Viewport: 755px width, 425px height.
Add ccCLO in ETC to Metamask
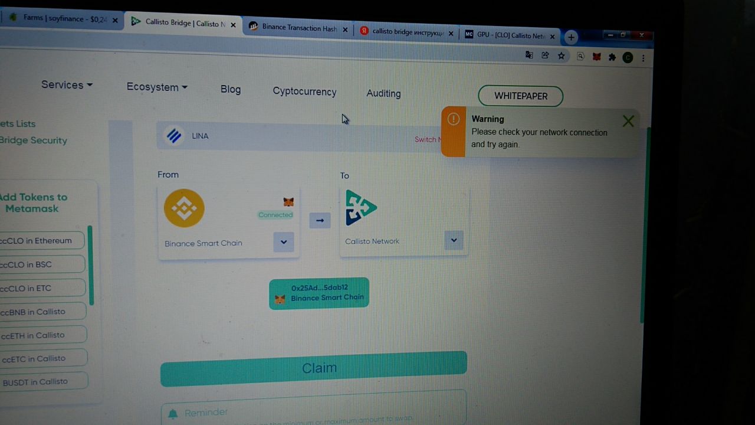click(x=42, y=288)
